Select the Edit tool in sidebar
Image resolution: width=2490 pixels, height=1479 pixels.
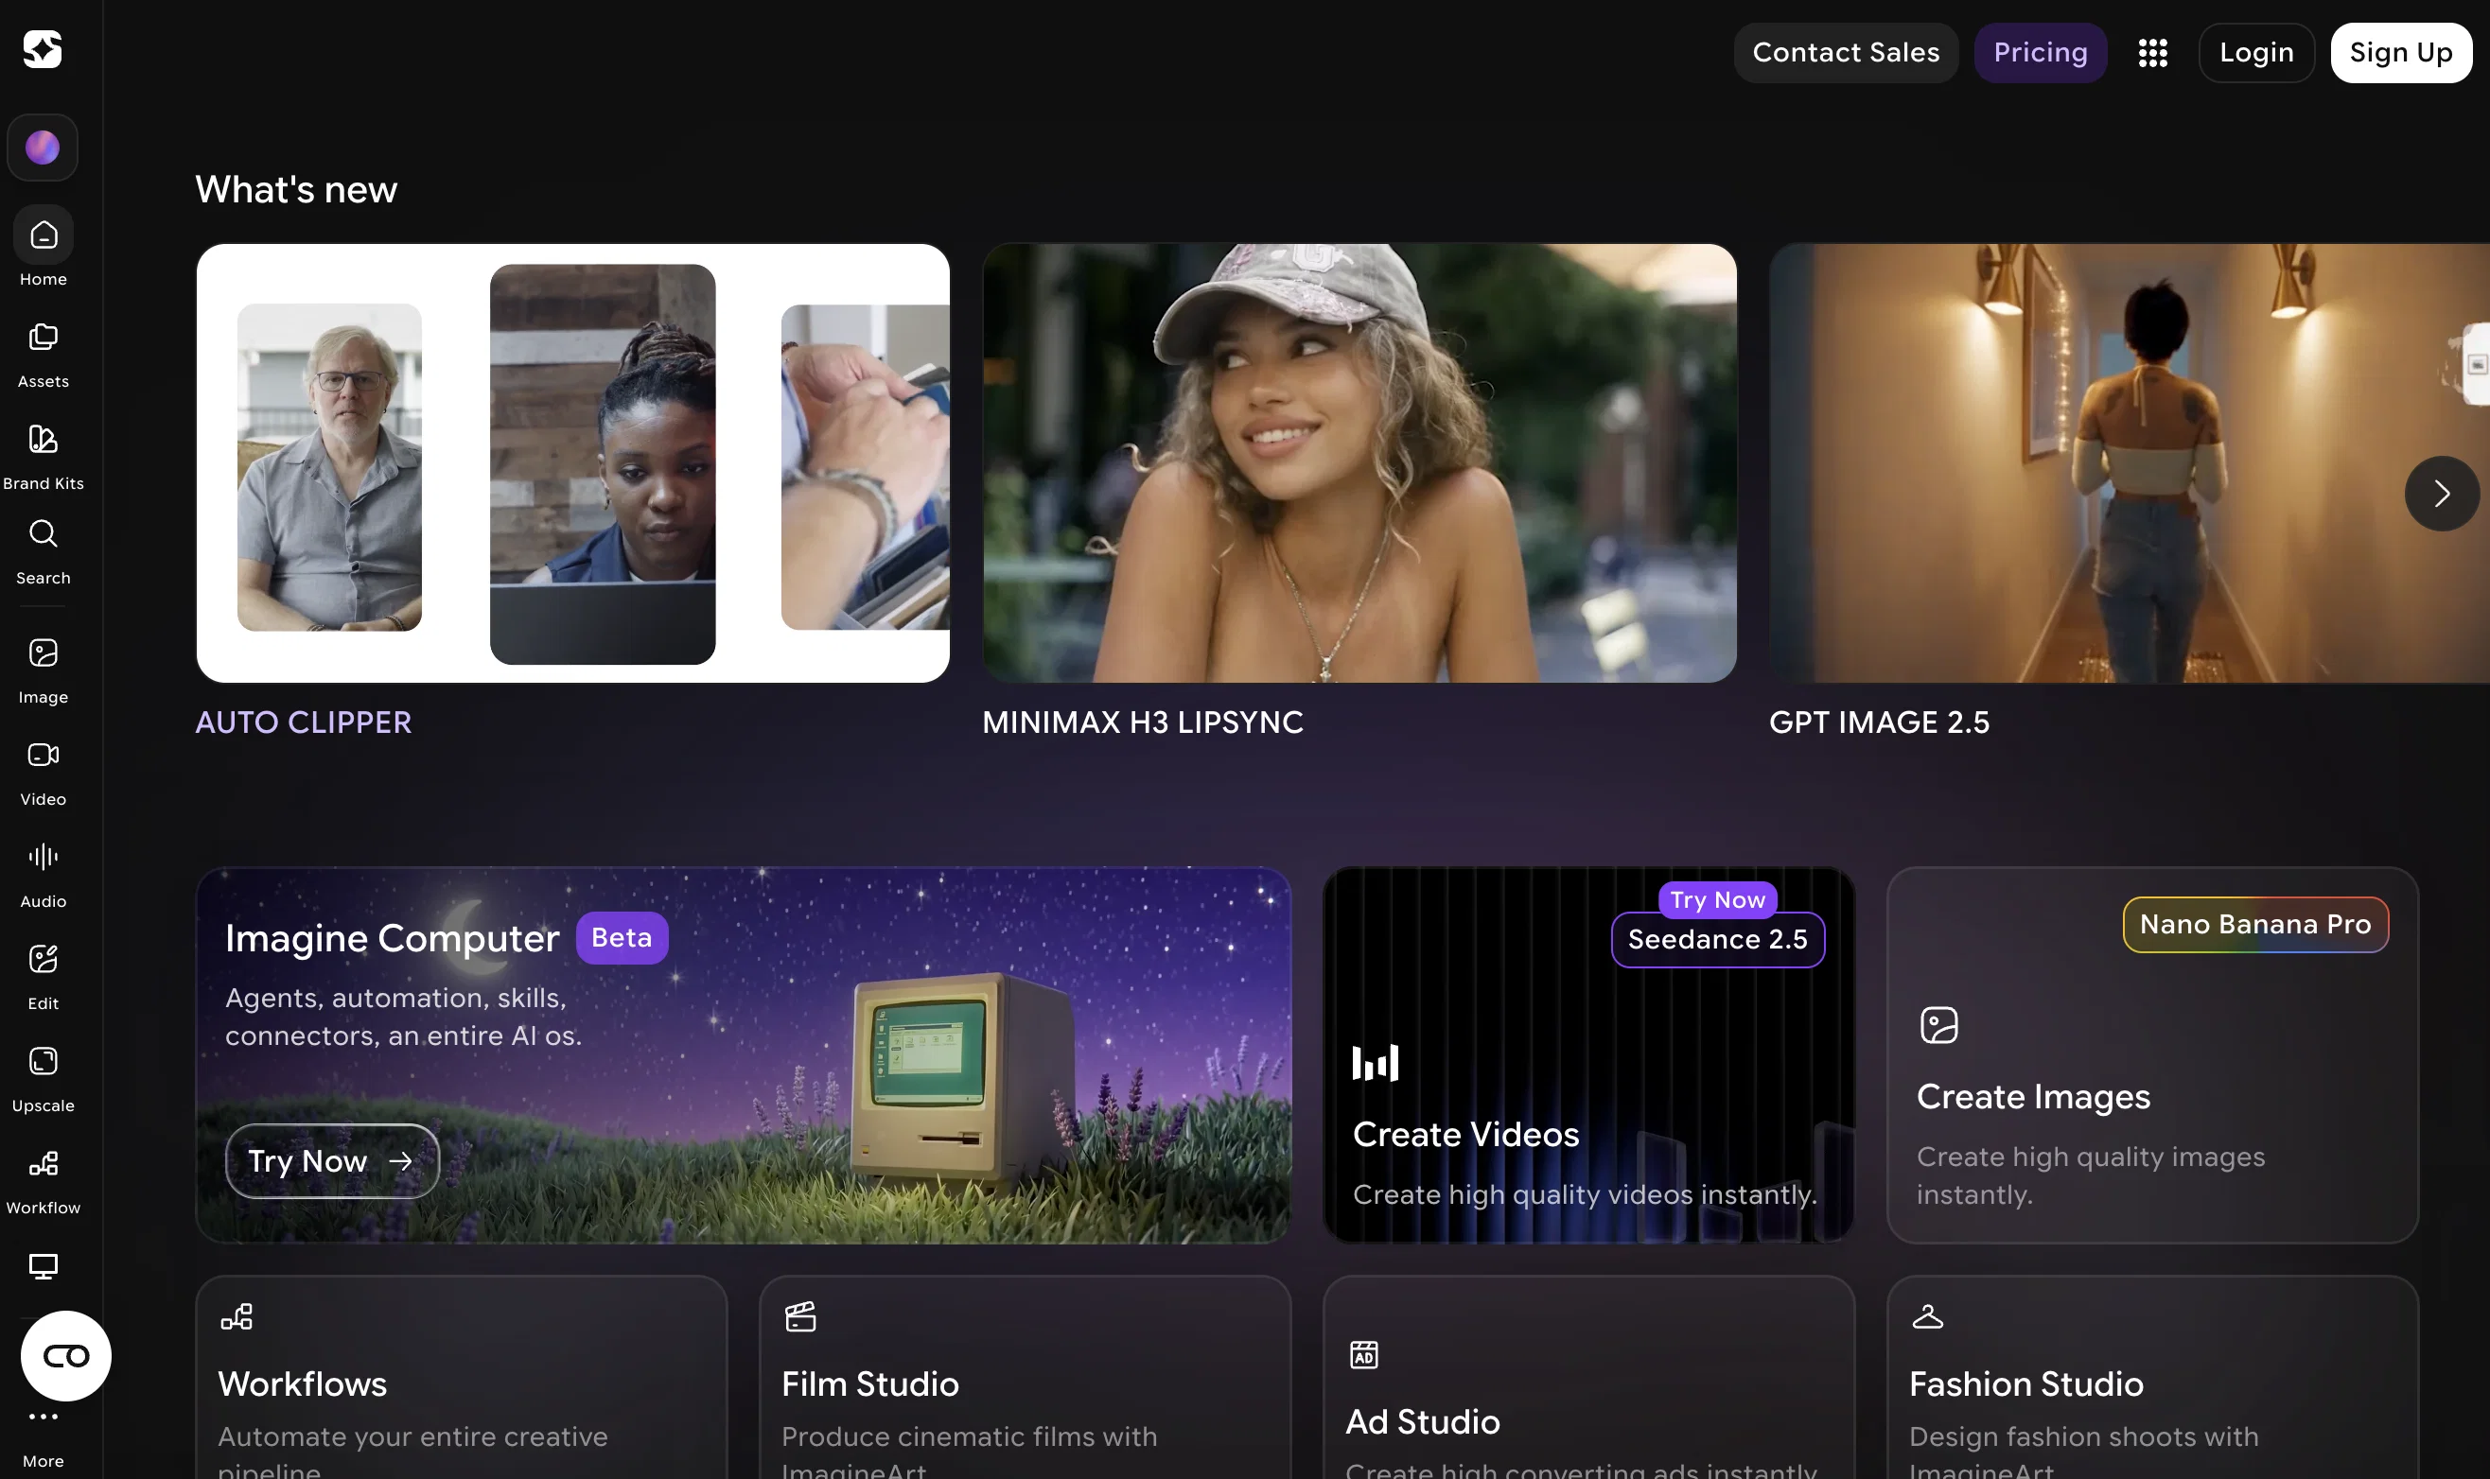pyautogui.click(x=43, y=977)
